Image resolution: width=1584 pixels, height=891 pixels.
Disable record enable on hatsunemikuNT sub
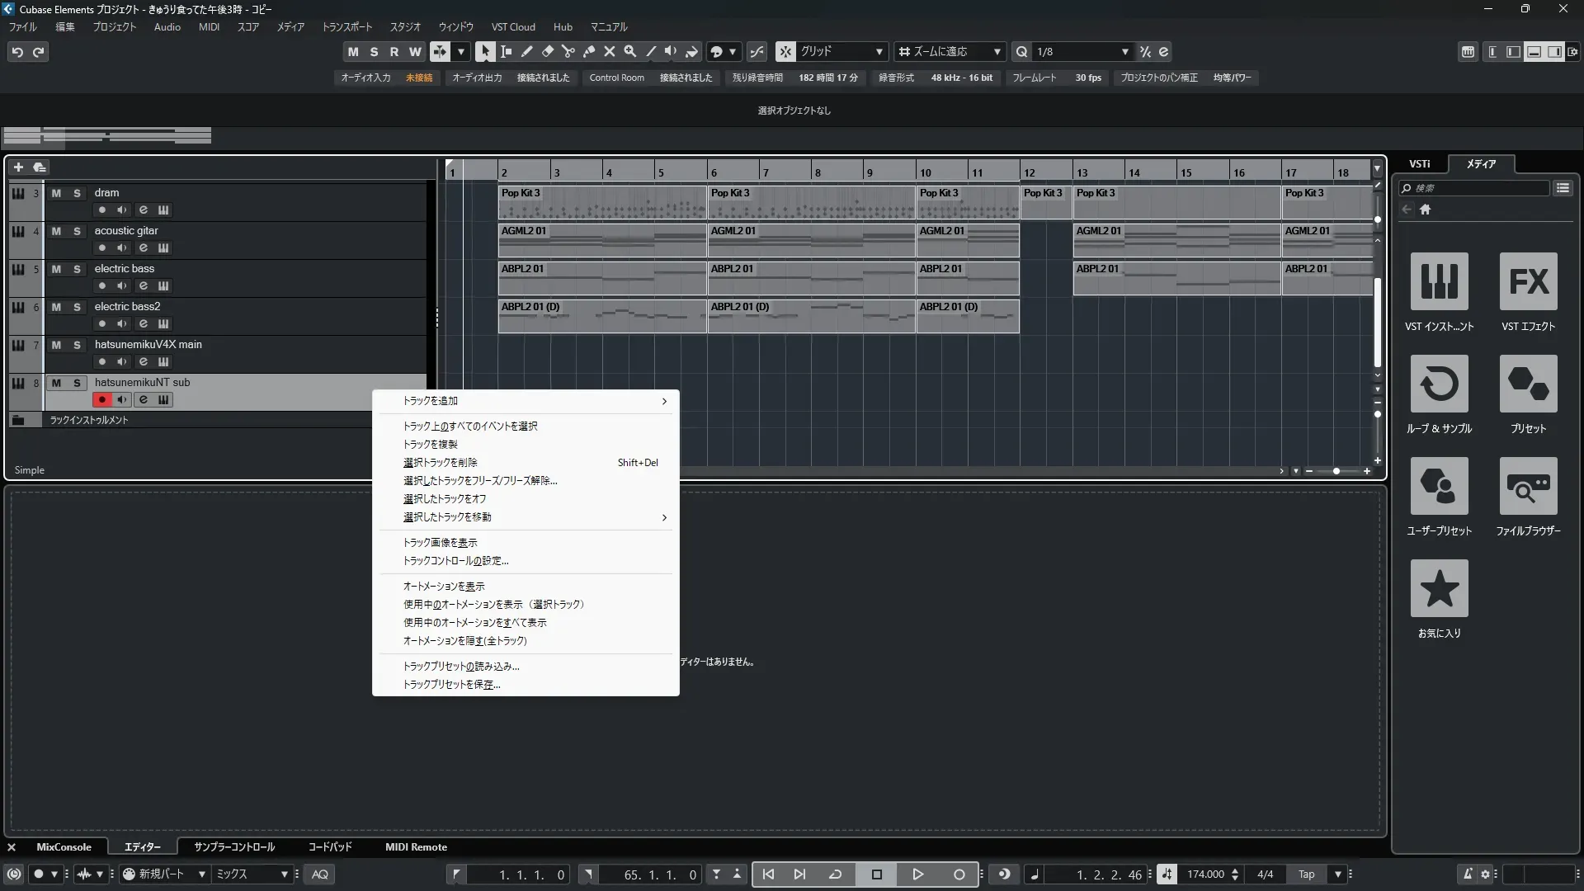[102, 400]
